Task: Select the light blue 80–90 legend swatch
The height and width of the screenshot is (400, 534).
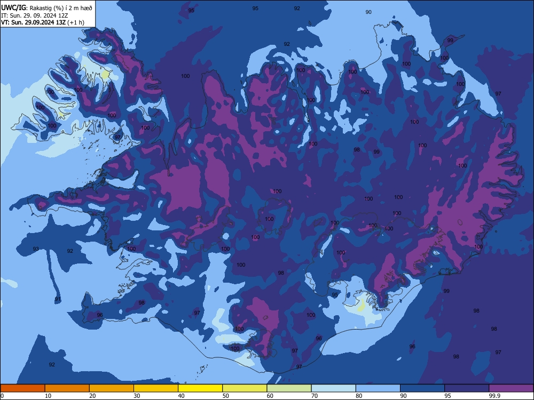Action: 378,388
